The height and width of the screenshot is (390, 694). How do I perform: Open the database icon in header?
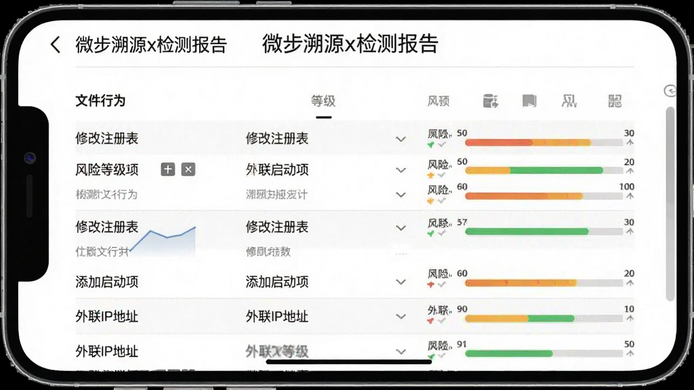[x=491, y=102]
